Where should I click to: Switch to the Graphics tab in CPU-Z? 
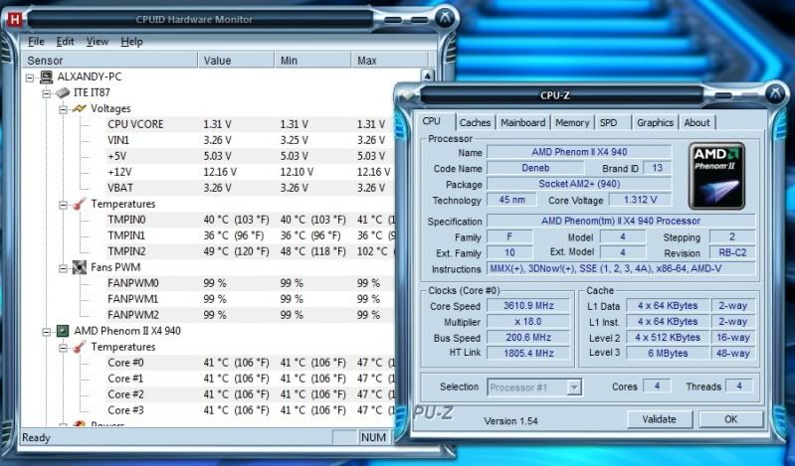[x=655, y=122]
